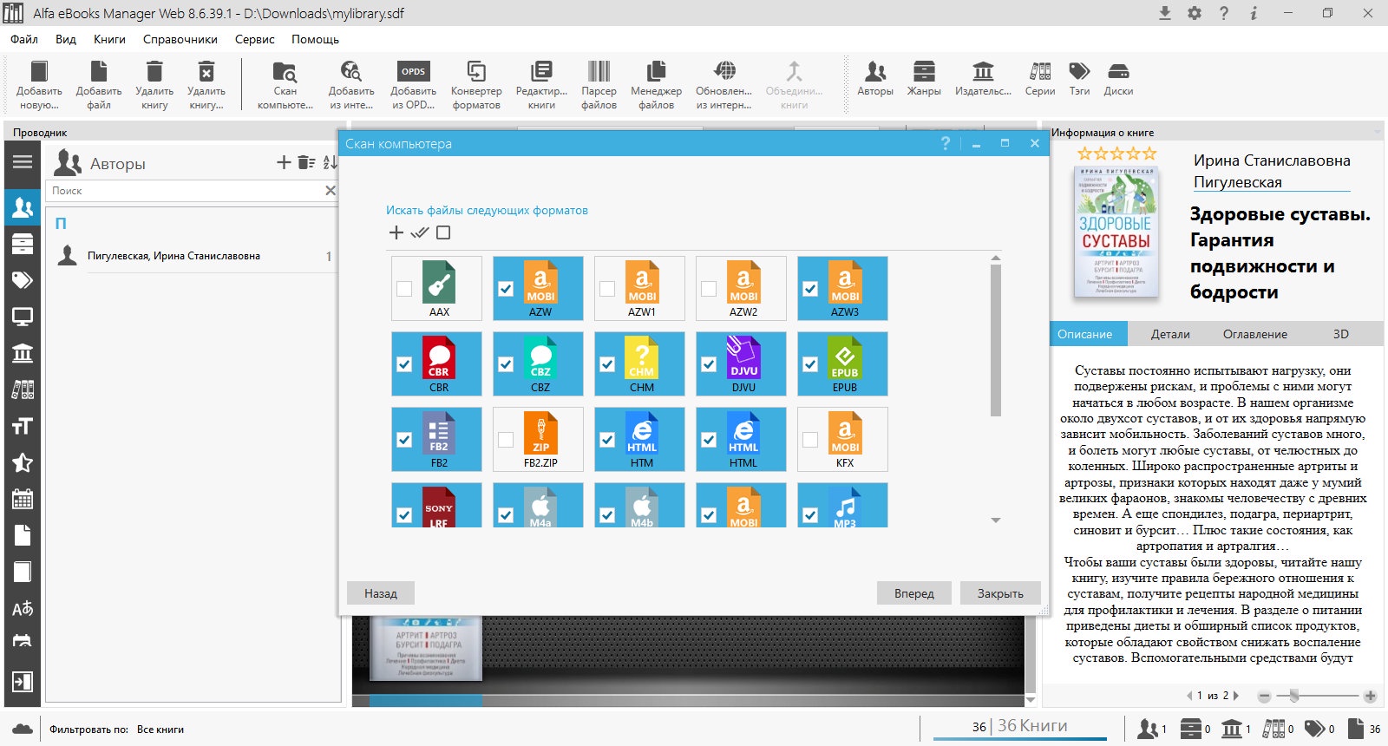The image size is (1388, 746).
Task: Enable the AAX format checkbox
Action: (404, 289)
